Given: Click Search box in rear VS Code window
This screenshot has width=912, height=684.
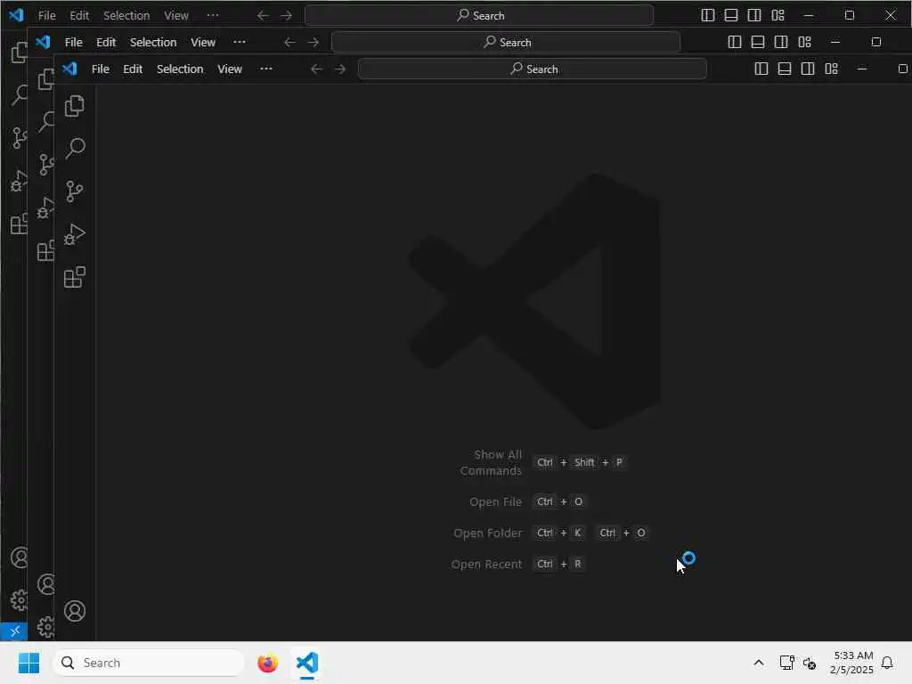Looking at the screenshot, I should (x=478, y=16).
